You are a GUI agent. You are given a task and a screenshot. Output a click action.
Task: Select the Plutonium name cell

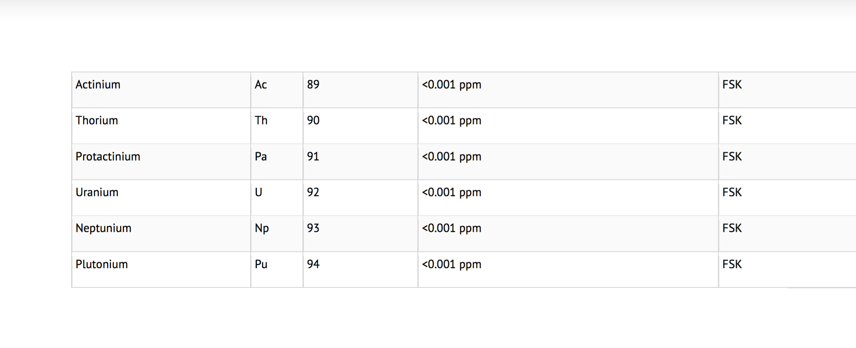click(x=101, y=264)
